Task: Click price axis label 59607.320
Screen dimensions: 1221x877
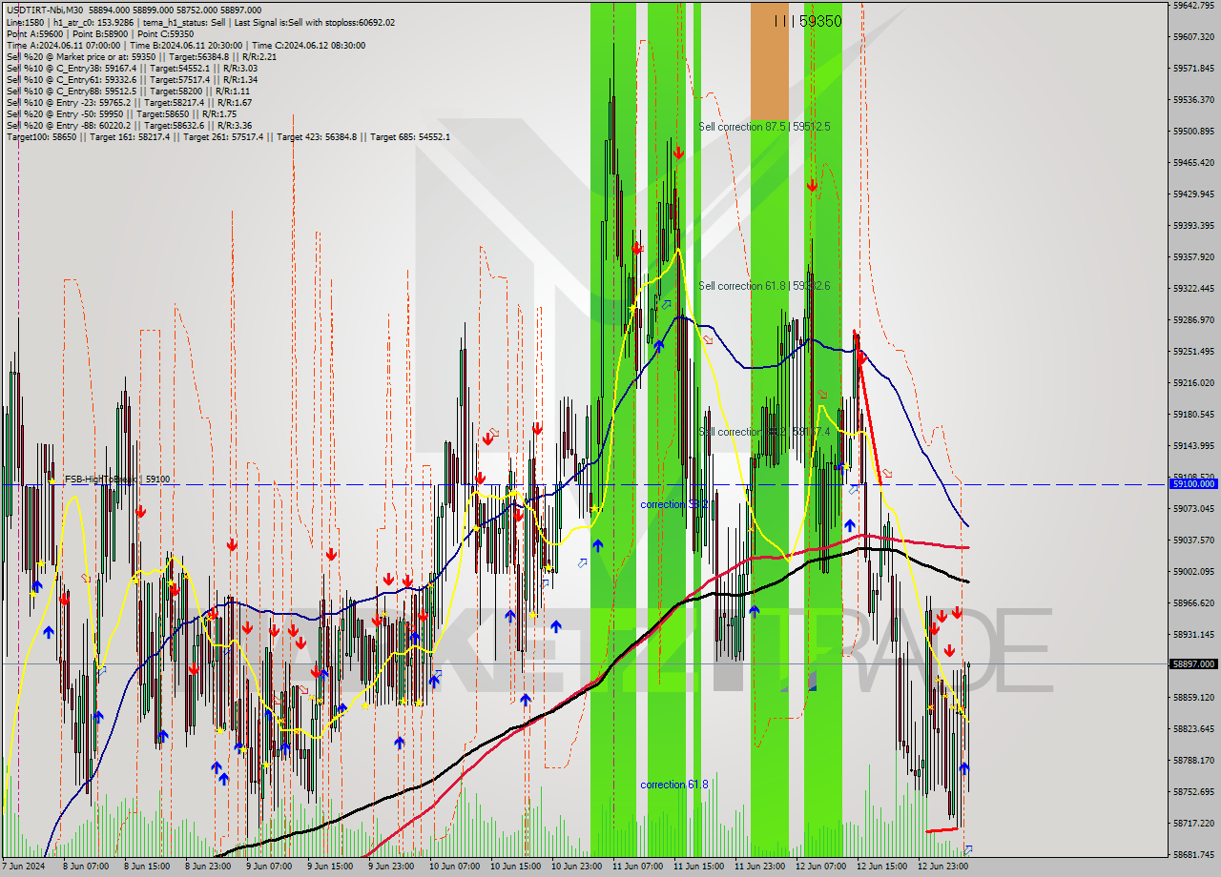Action: 1193,36
